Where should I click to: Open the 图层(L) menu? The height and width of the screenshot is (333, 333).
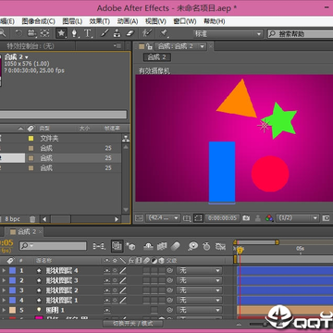72,21
